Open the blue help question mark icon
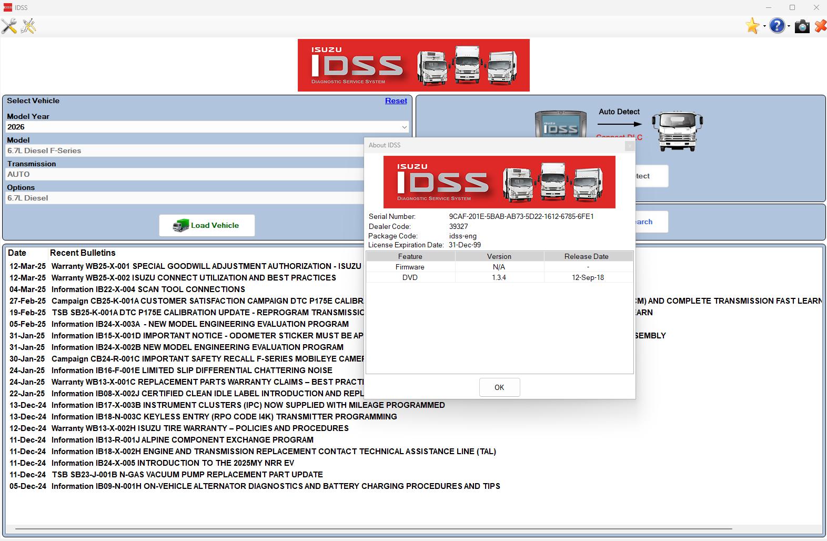Image resolution: width=827 pixels, height=541 pixels. [x=777, y=26]
